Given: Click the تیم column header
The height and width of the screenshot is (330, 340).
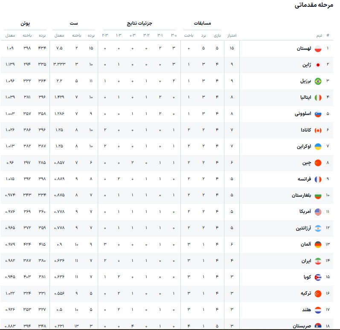Looking at the screenshot, I should (319, 35).
